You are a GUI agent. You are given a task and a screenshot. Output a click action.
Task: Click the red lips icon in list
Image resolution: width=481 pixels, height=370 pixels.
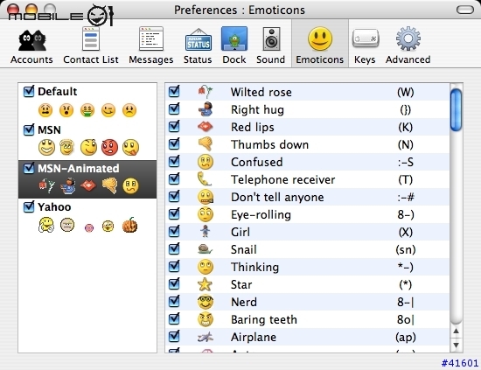coord(206,127)
